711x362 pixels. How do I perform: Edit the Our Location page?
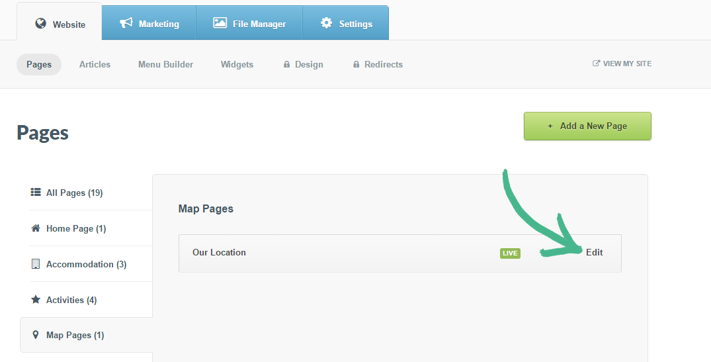594,252
